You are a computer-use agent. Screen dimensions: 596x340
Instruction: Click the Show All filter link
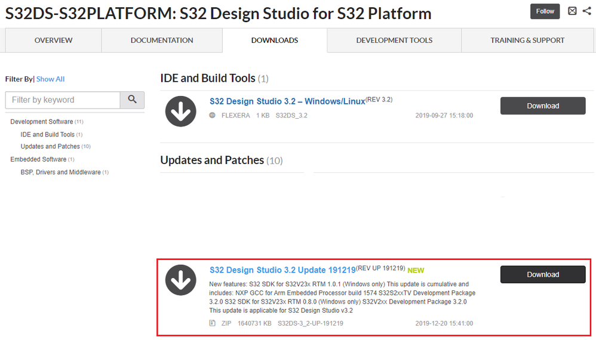point(51,79)
